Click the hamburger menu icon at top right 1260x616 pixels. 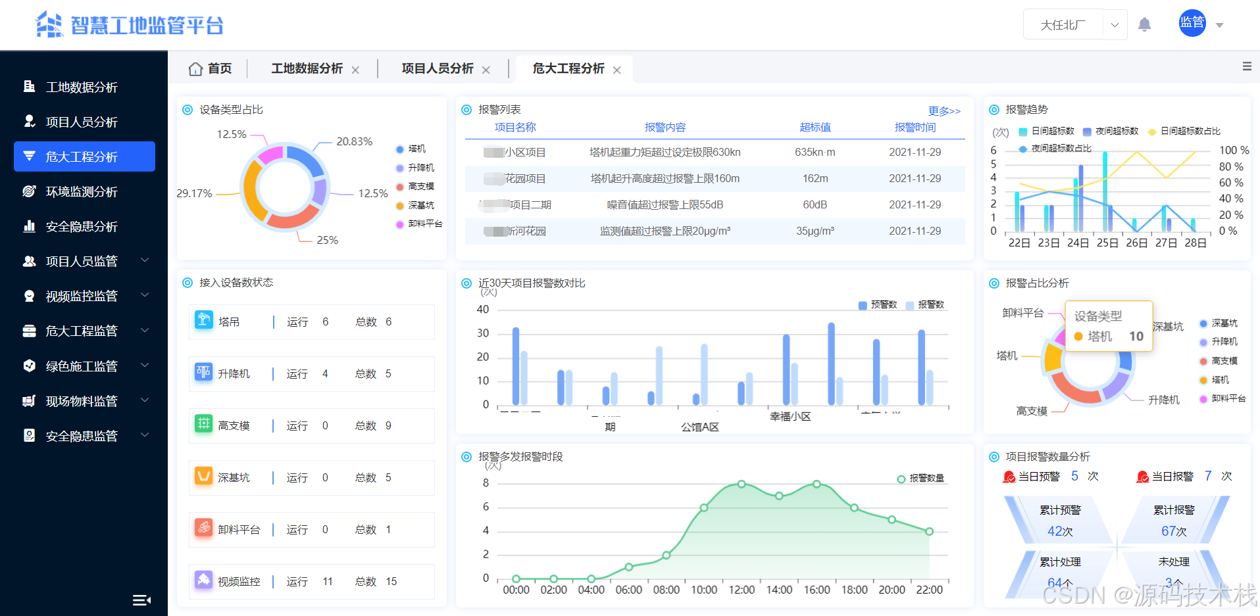(1246, 66)
